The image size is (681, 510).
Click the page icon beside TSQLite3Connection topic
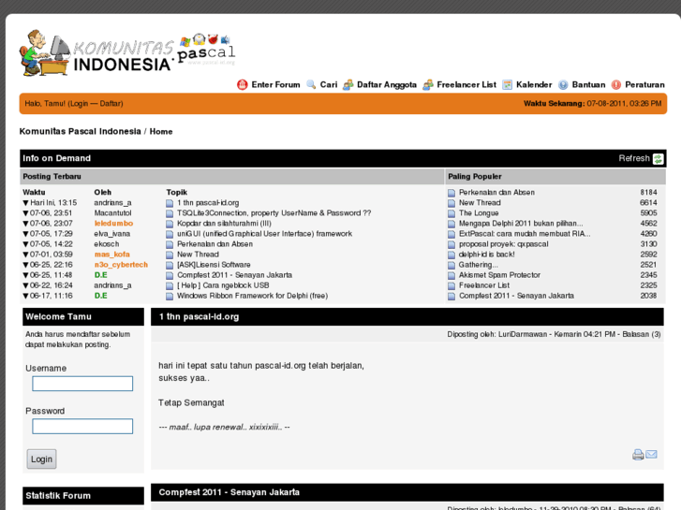click(x=170, y=213)
